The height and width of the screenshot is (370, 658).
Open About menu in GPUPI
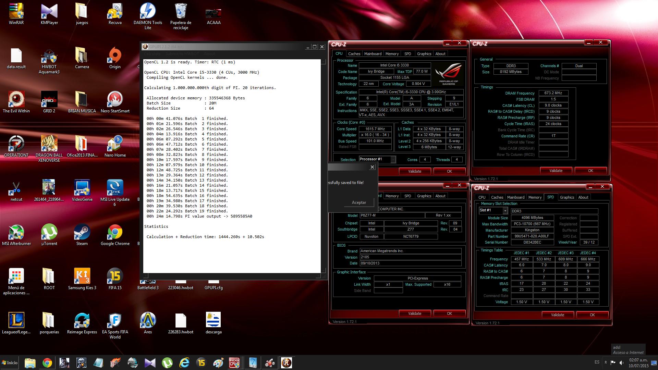tap(209, 54)
